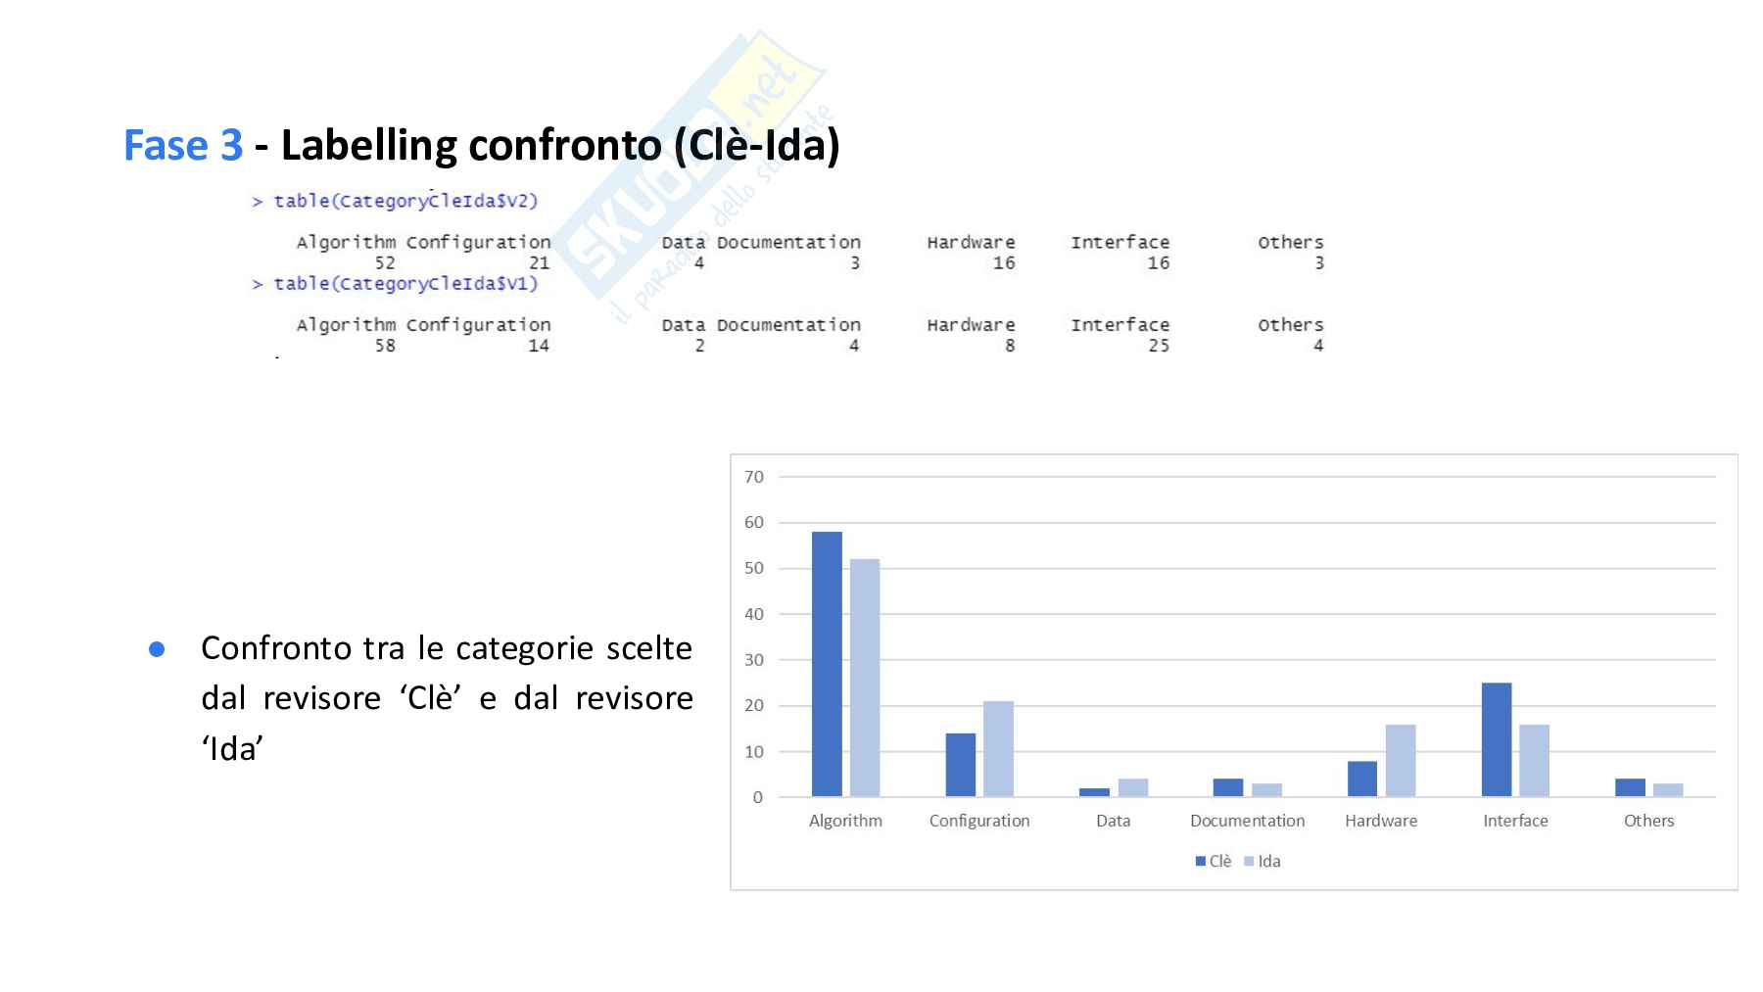Click the Others axis label in the chart

(1648, 821)
